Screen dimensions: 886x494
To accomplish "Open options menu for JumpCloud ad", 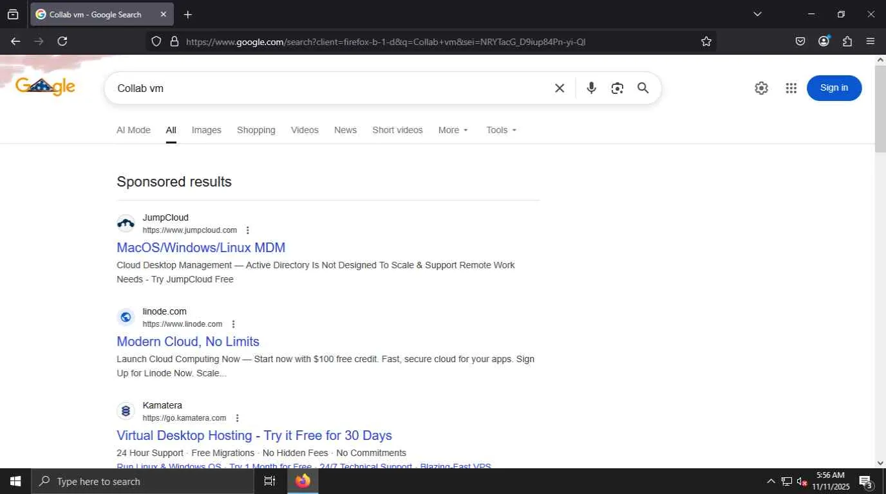I will pos(248,230).
